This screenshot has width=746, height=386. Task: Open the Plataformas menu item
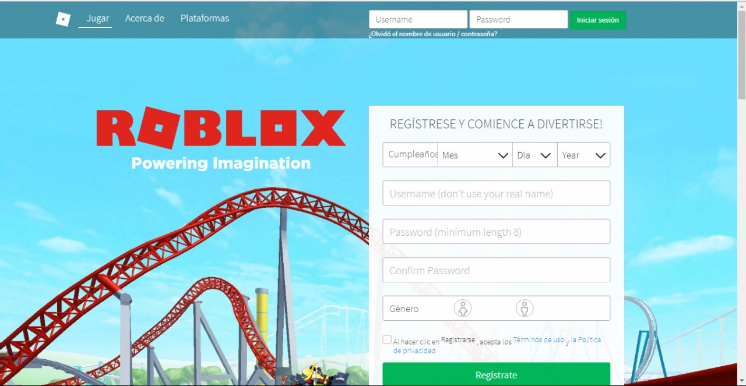[x=205, y=18]
